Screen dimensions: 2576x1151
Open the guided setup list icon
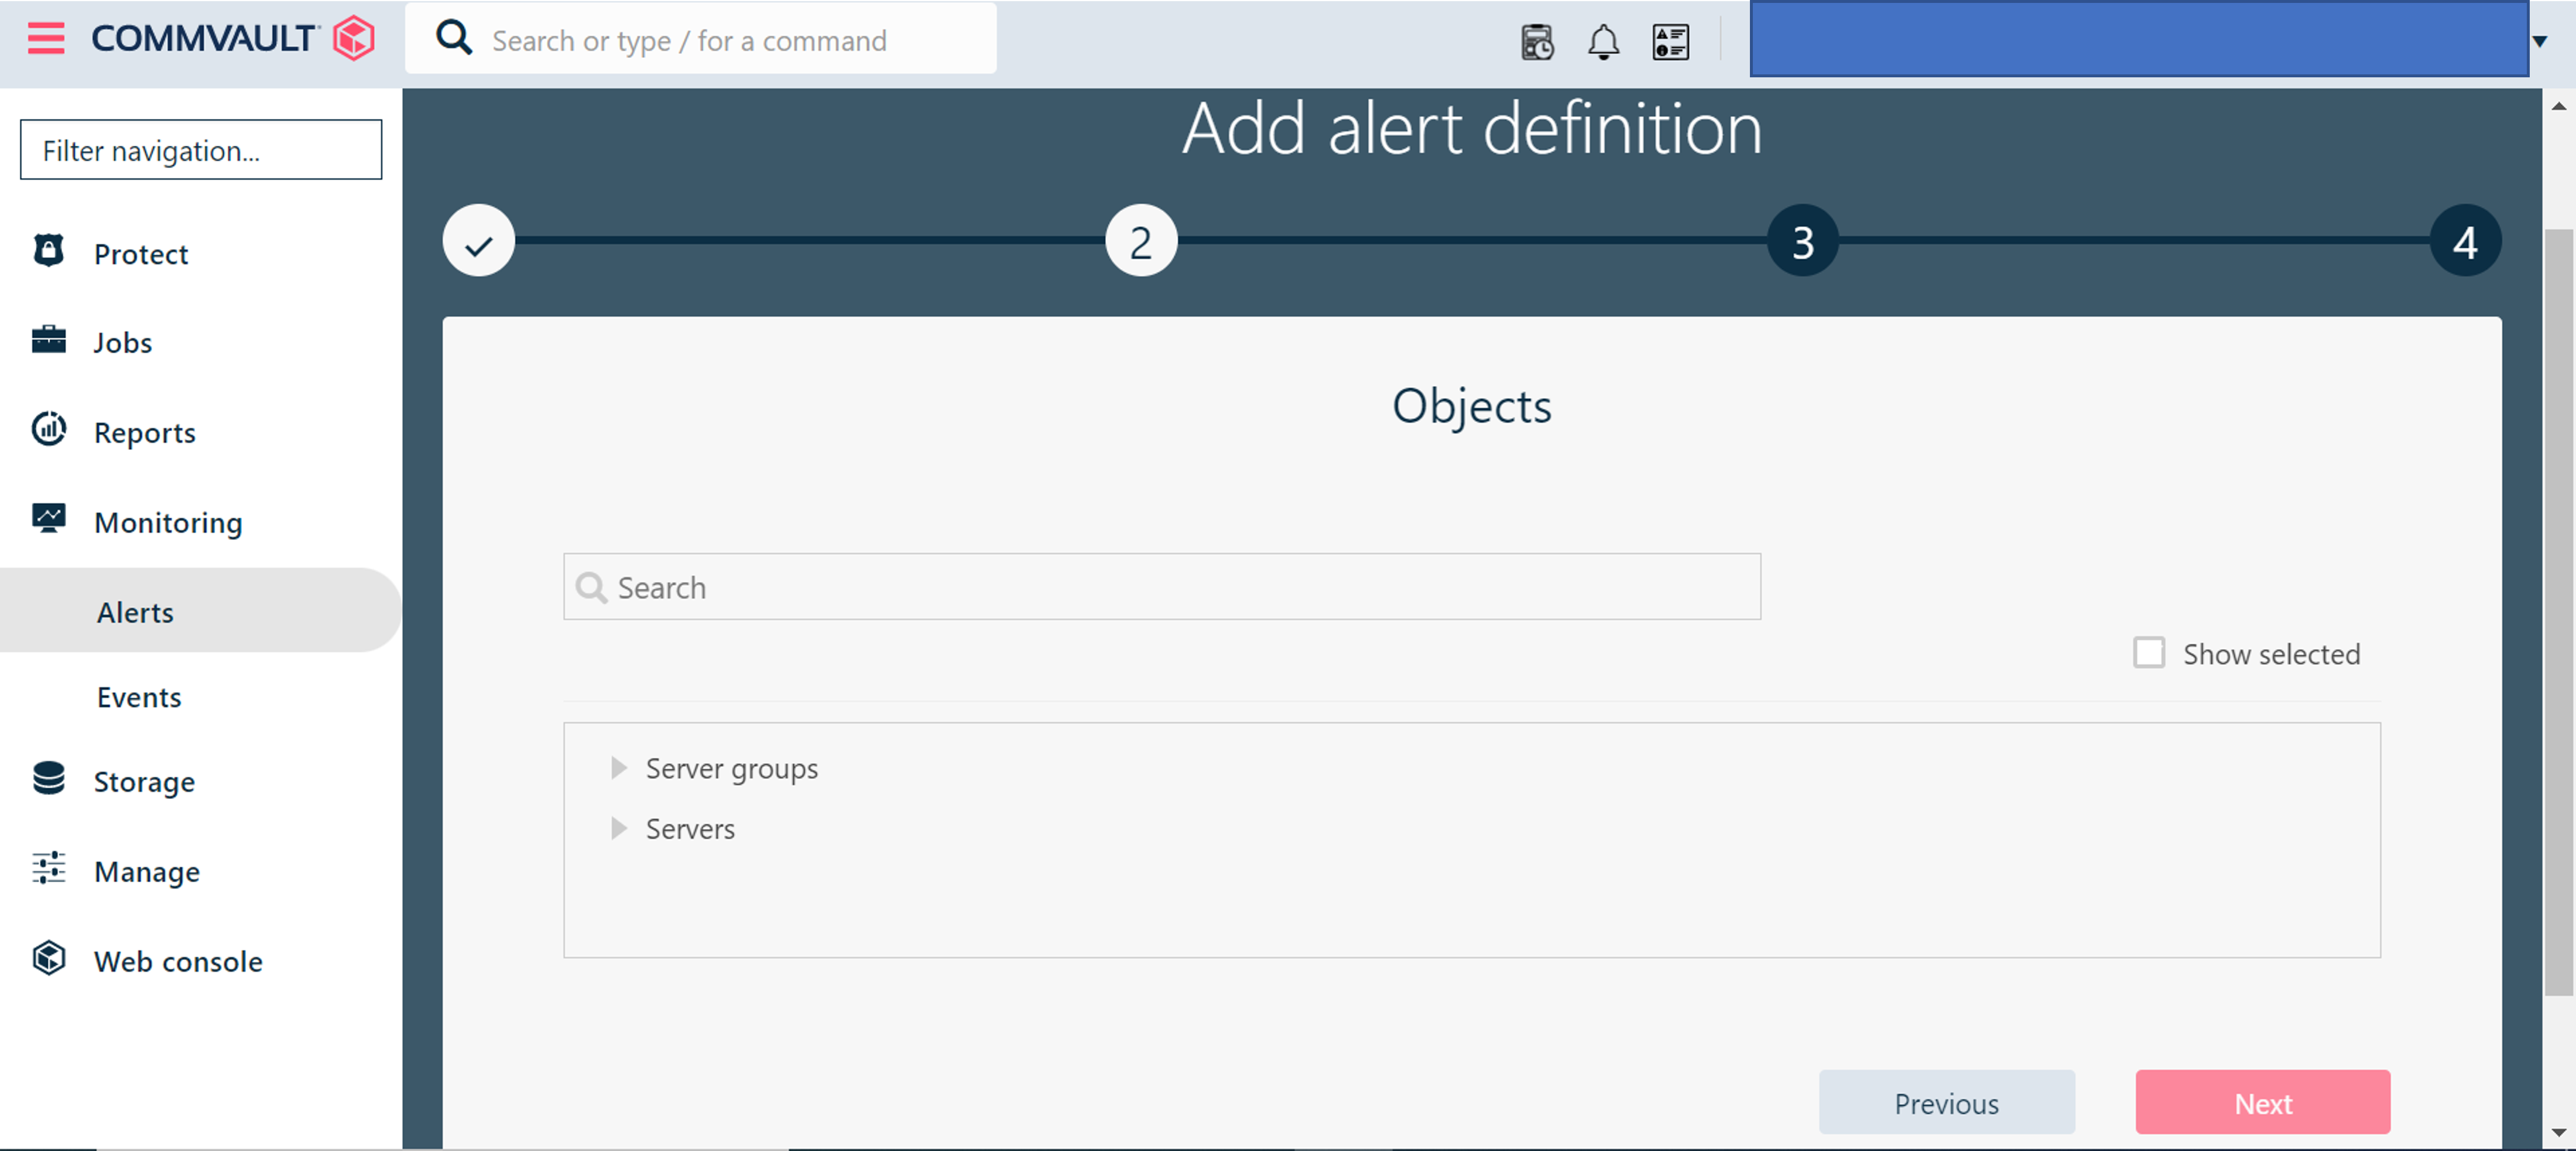click(1670, 42)
